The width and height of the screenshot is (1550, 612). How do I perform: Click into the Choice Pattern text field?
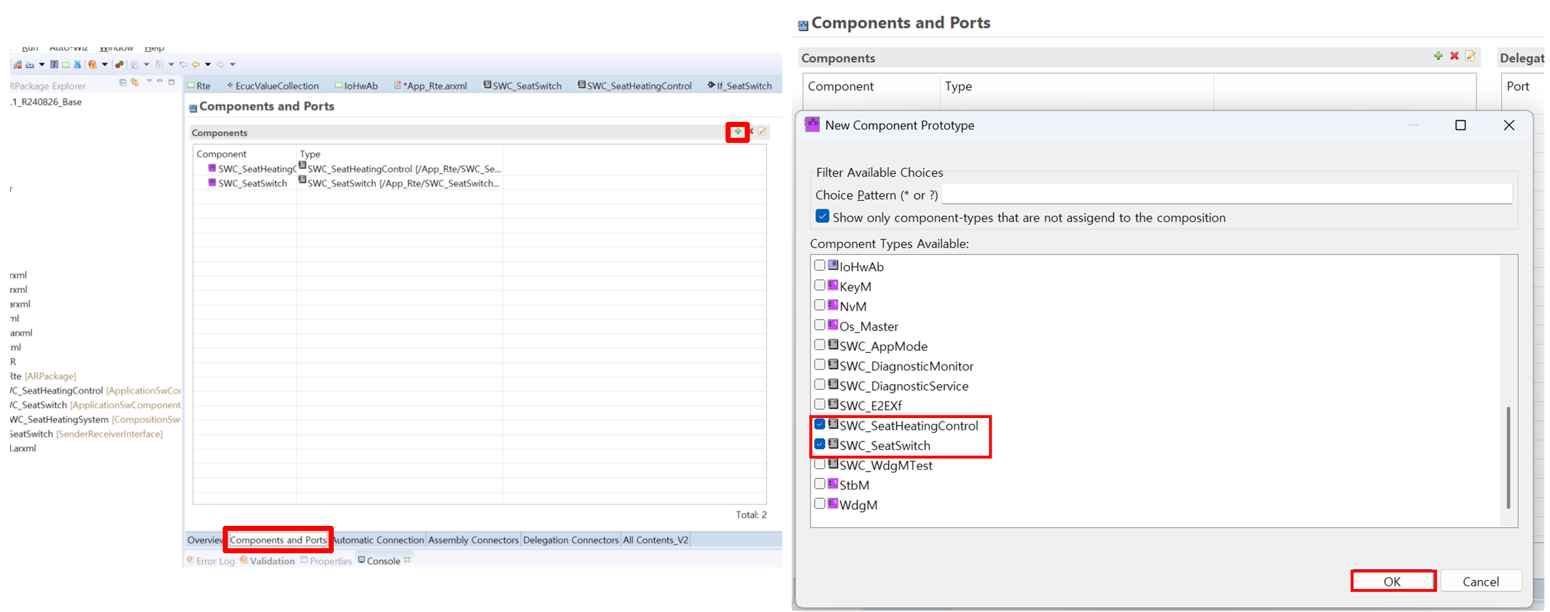pos(1226,194)
